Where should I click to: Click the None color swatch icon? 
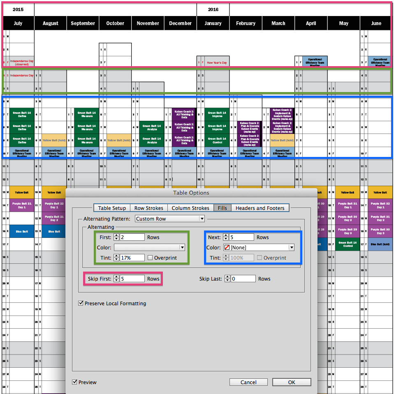[x=227, y=247]
